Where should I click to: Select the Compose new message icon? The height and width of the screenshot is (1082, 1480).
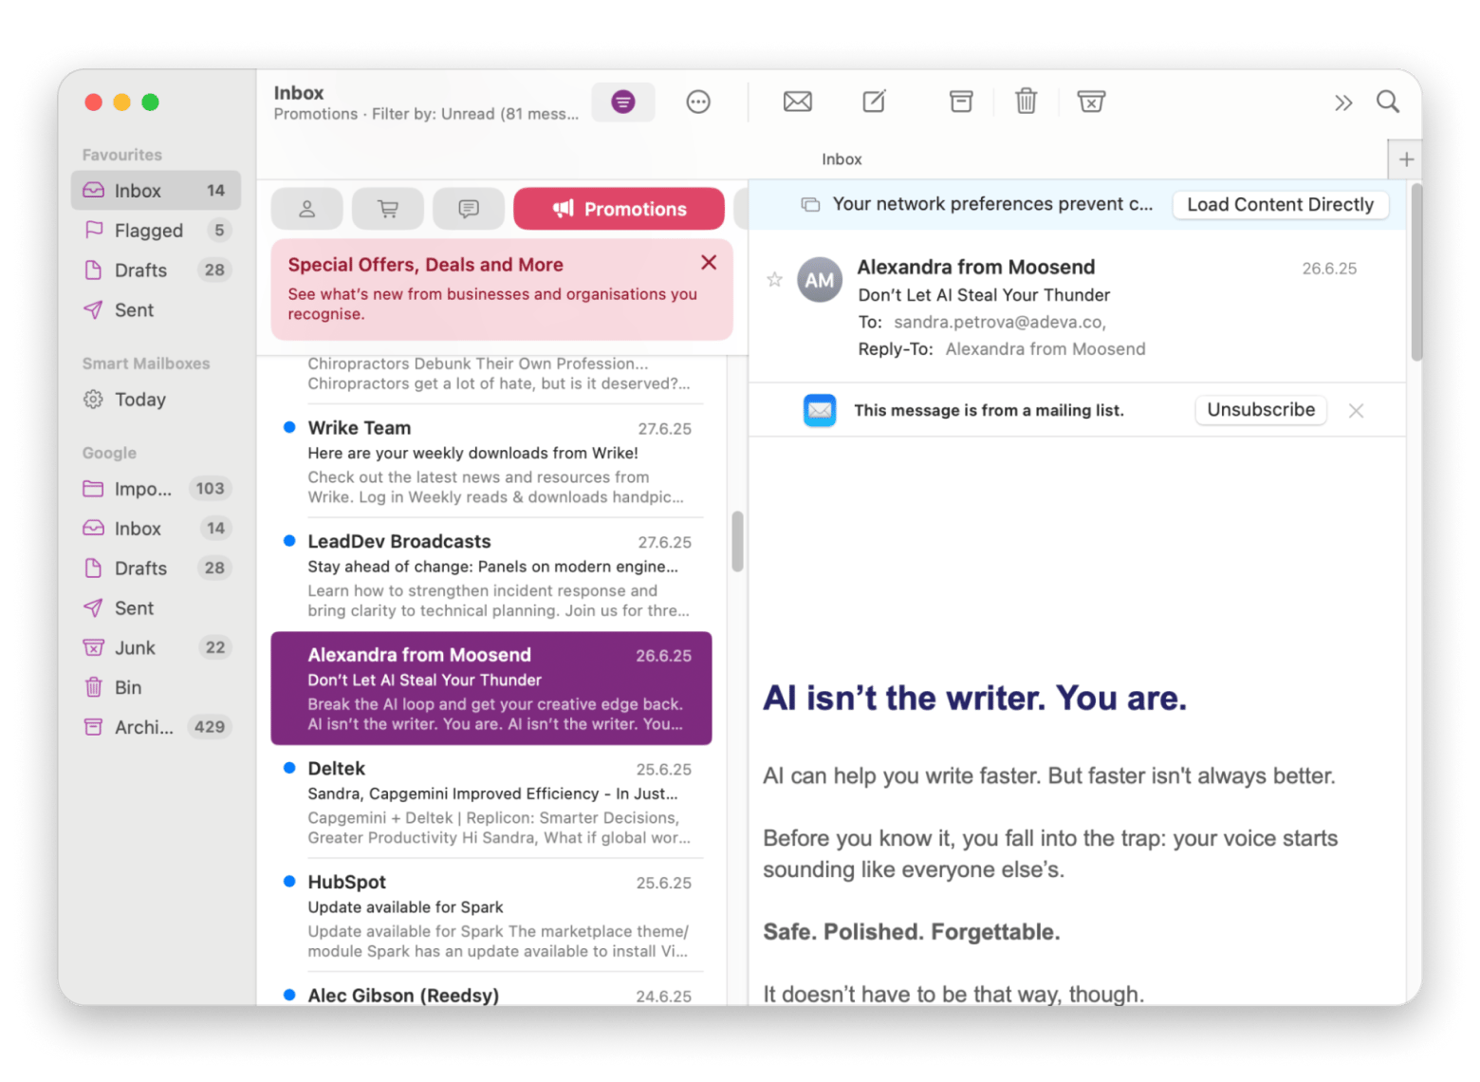[873, 102]
